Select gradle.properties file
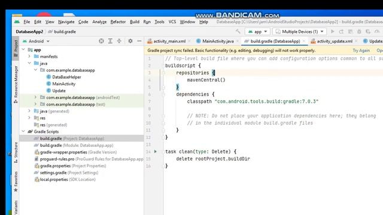Image resolution: width=383 pixels, height=215 pixels. 70,166
